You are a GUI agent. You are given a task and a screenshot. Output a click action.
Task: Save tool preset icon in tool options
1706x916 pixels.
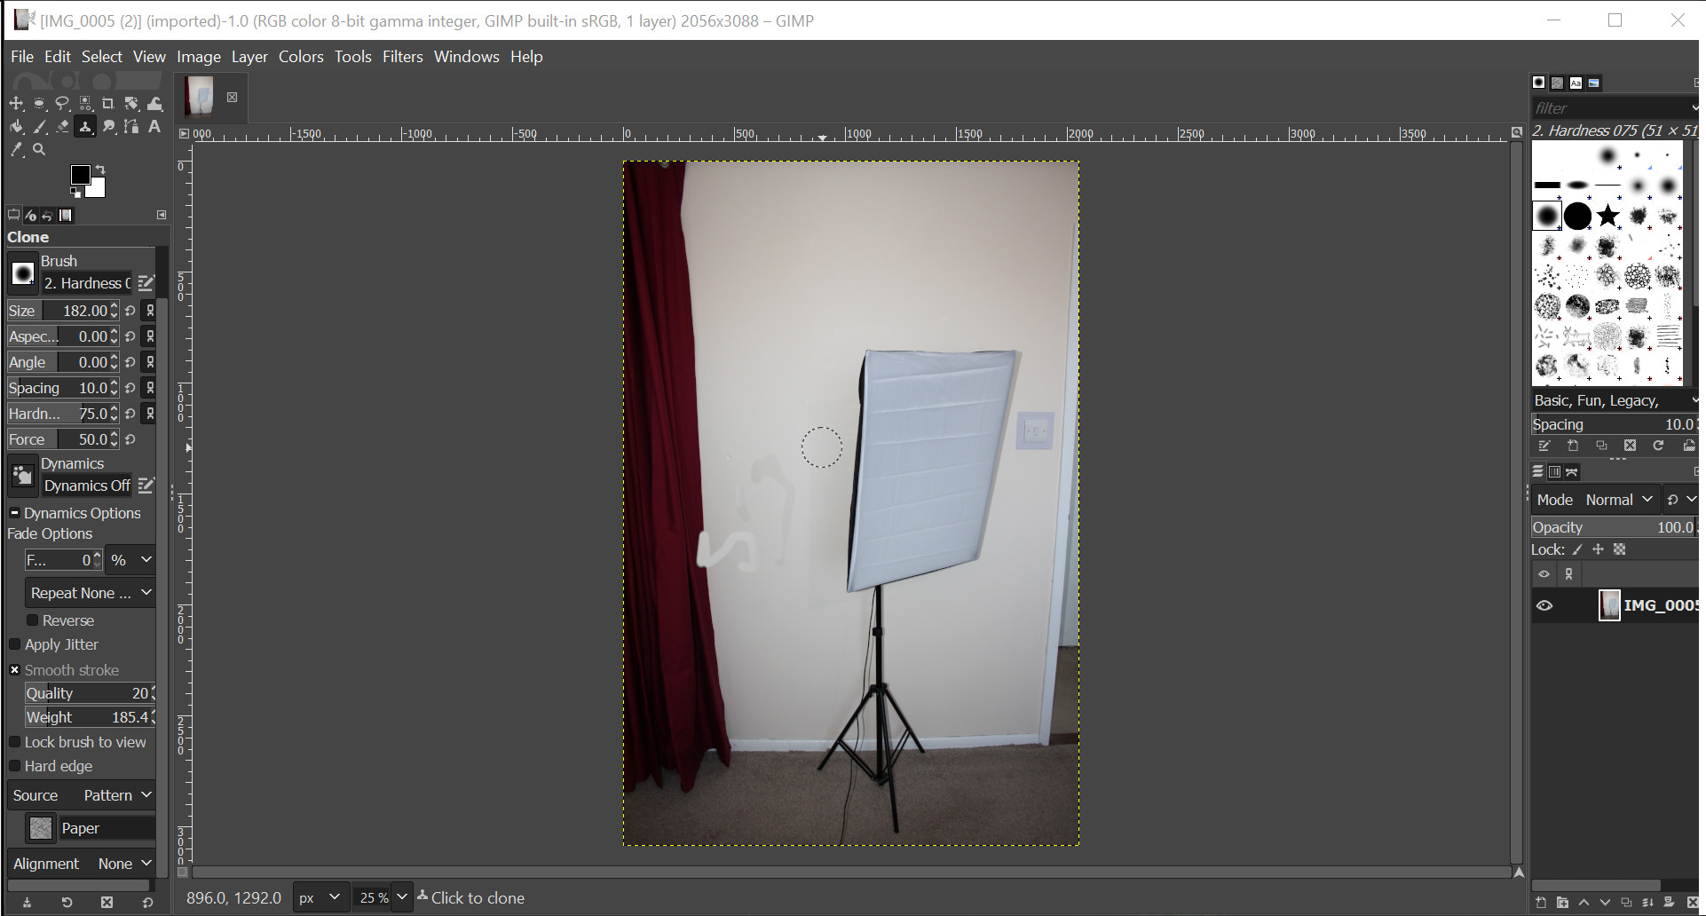coord(27,903)
